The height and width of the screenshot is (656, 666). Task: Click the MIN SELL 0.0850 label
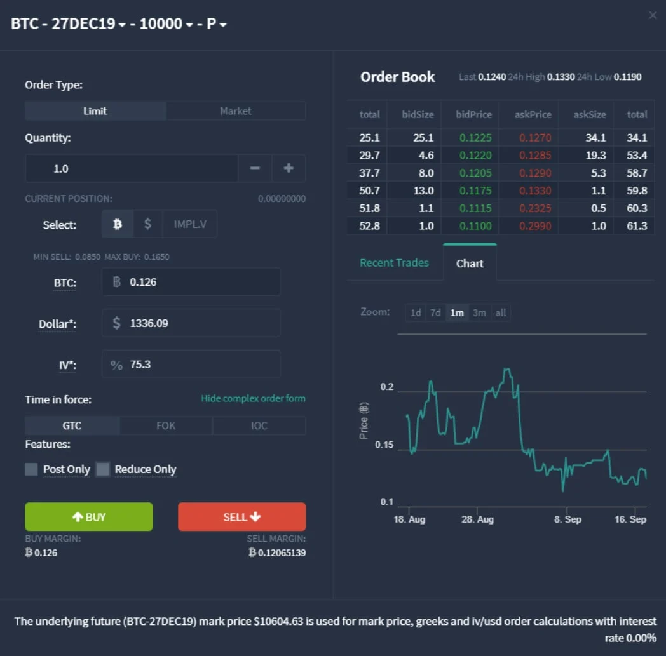(67, 257)
